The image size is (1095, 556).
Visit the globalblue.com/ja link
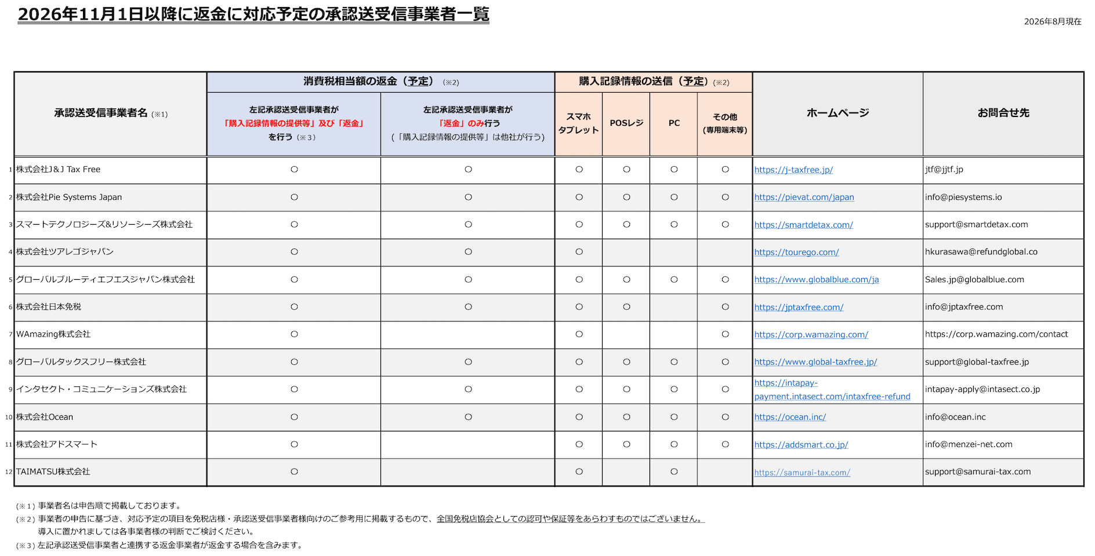pyautogui.click(x=817, y=280)
